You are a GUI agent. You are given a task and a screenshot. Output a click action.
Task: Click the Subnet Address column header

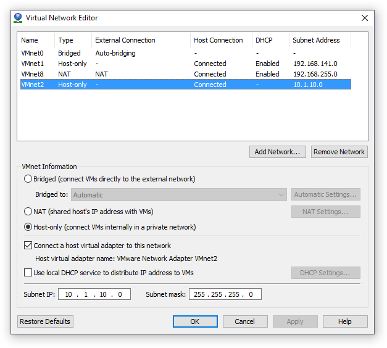pyautogui.click(x=320, y=40)
